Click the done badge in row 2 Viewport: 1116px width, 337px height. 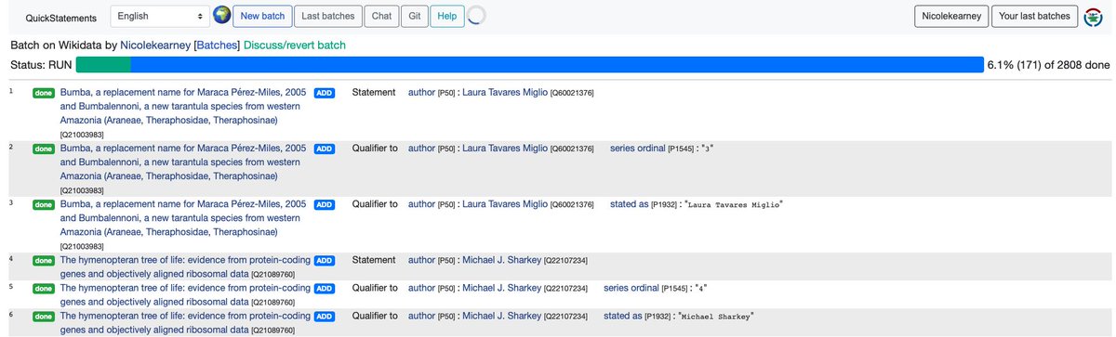tap(44, 149)
